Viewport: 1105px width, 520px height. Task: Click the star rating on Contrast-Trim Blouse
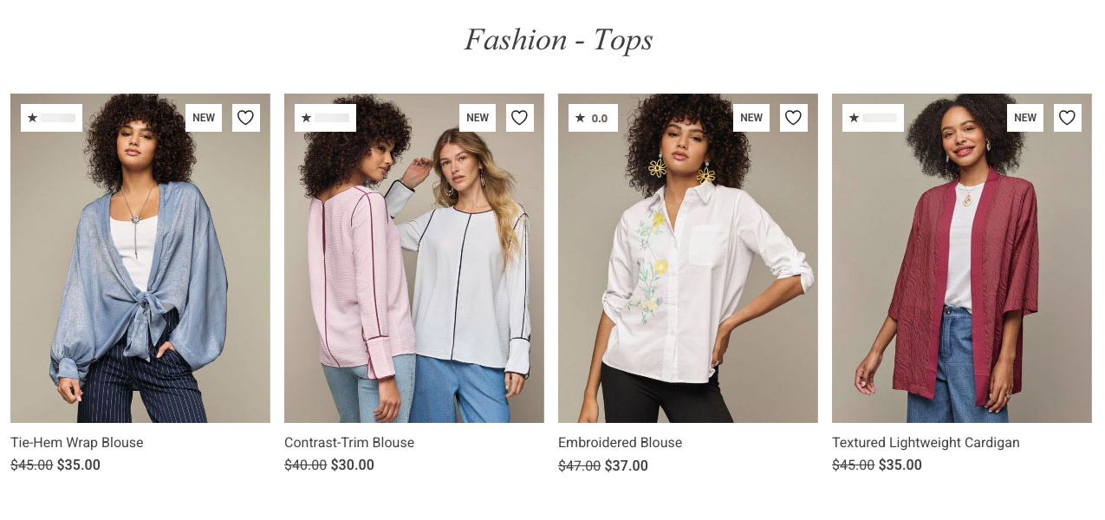(x=325, y=117)
